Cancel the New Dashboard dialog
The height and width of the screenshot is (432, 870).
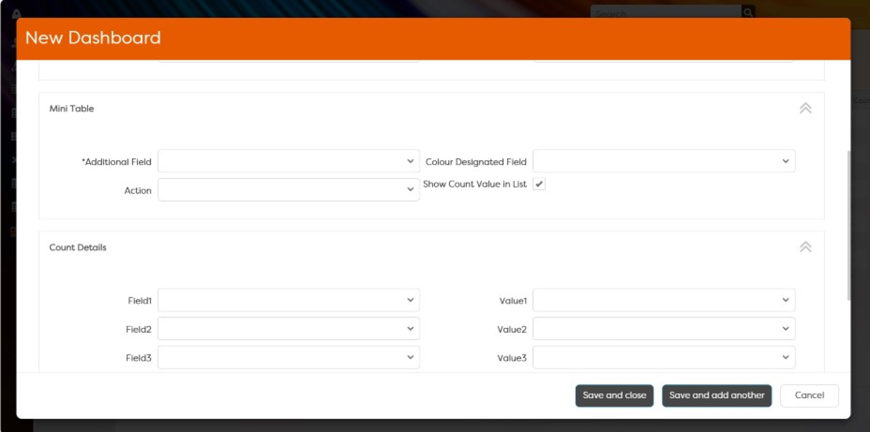pyautogui.click(x=809, y=395)
